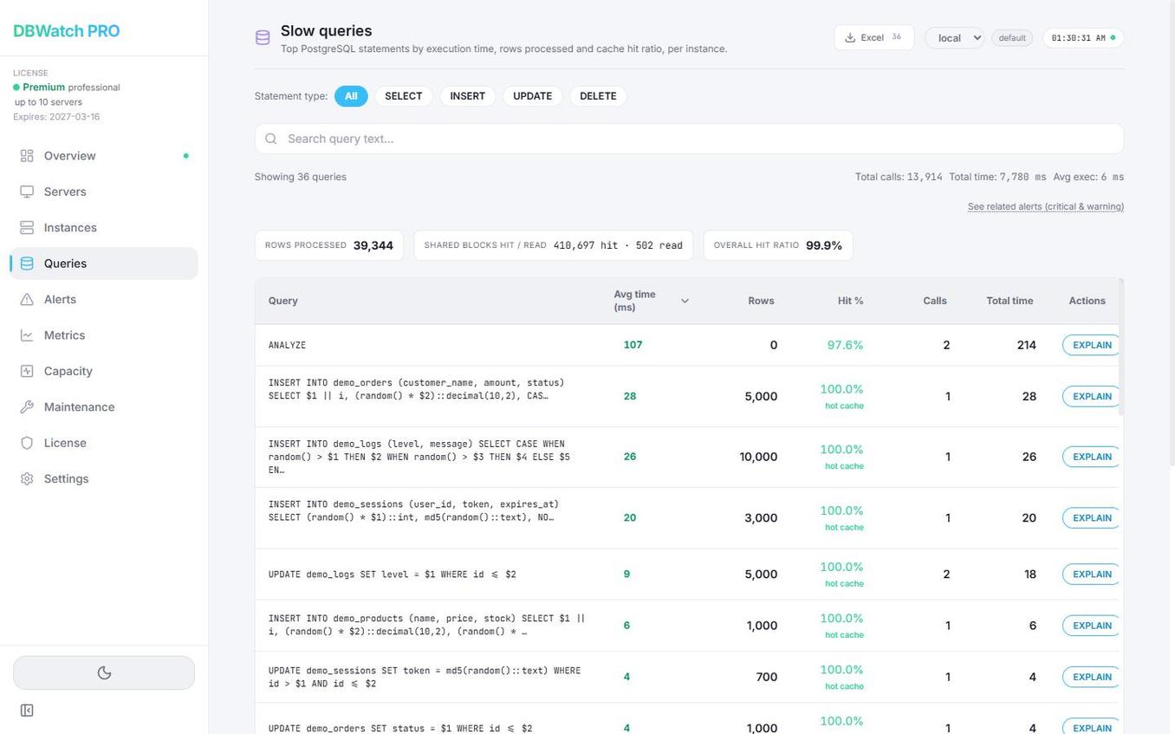Click the Excel export download icon
The height and width of the screenshot is (734, 1175).
point(850,37)
